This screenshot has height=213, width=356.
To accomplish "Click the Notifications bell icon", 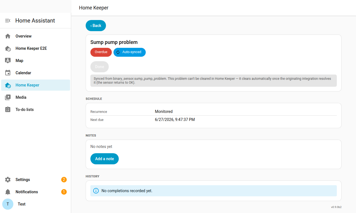I will point(8,192).
